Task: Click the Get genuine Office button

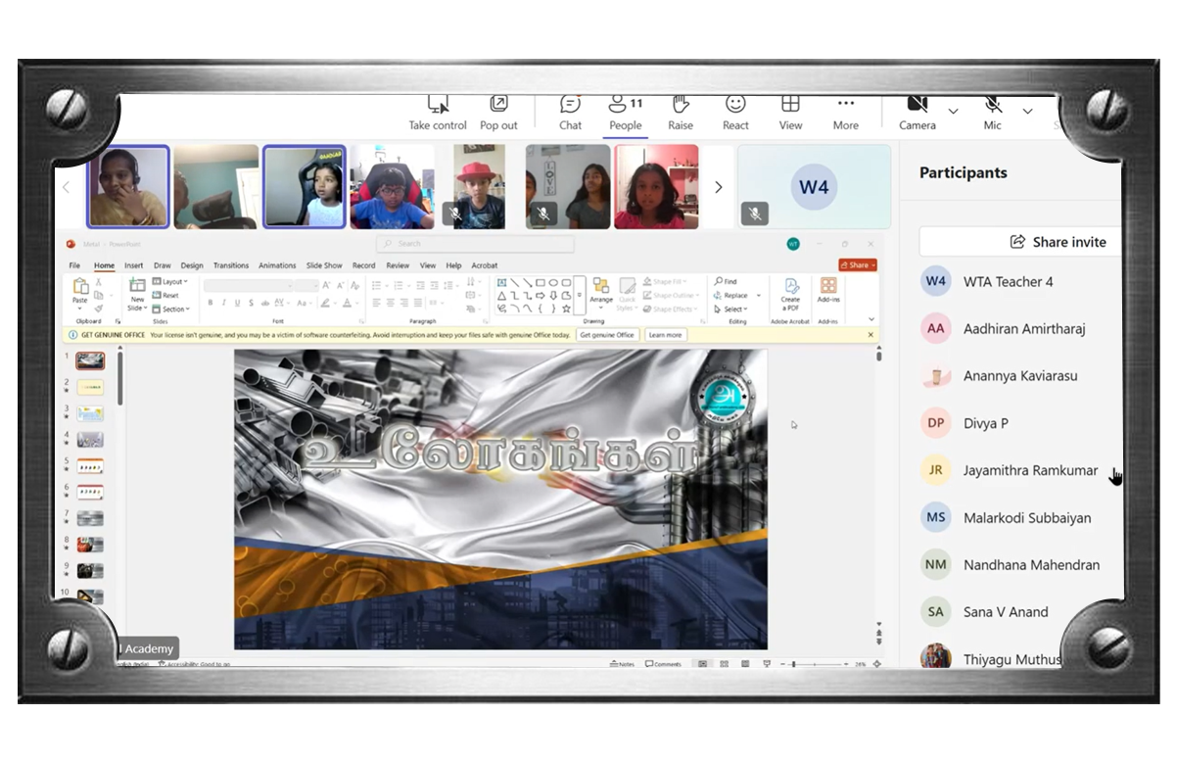Action: pyautogui.click(x=607, y=335)
